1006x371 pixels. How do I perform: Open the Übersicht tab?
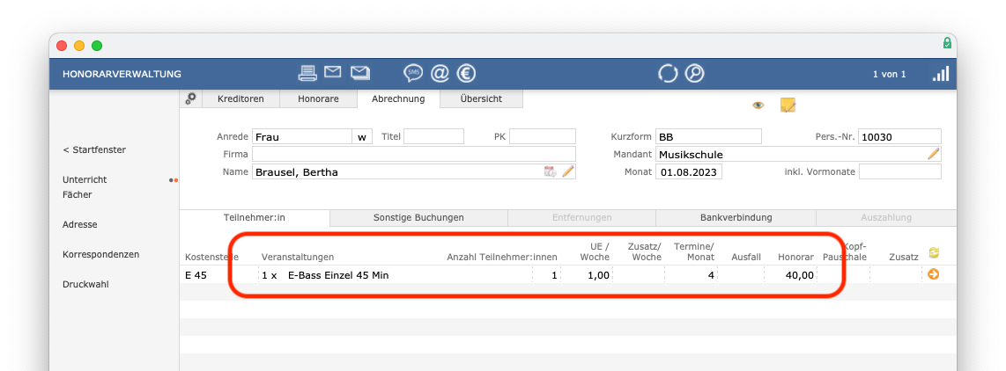tap(481, 98)
